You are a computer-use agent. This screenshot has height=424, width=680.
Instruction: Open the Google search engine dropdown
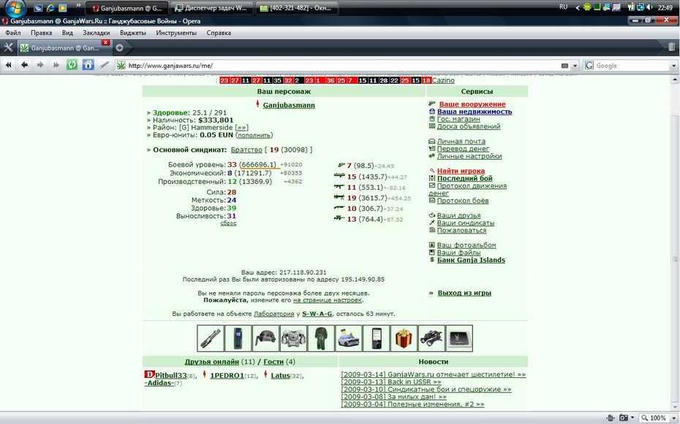click(673, 66)
